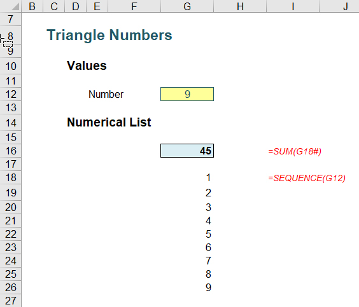Select the cell containing 1 in row 18
The width and height of the screenshot is (359, 307).
click(x=187, y=177)
